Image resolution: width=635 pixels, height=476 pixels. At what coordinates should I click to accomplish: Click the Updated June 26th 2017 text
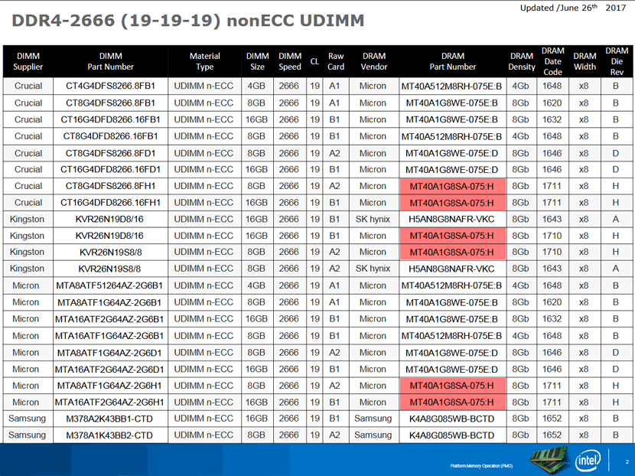coord(573,8)
